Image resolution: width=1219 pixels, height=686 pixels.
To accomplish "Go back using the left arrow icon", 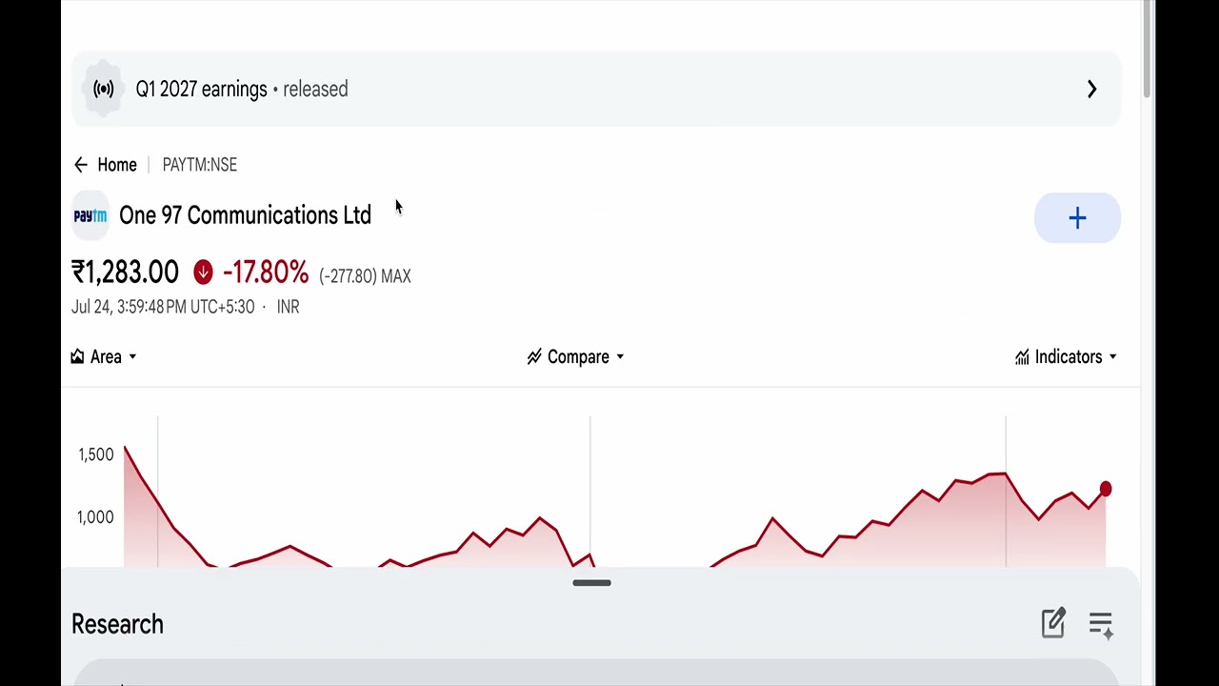I will pos(81,165).
